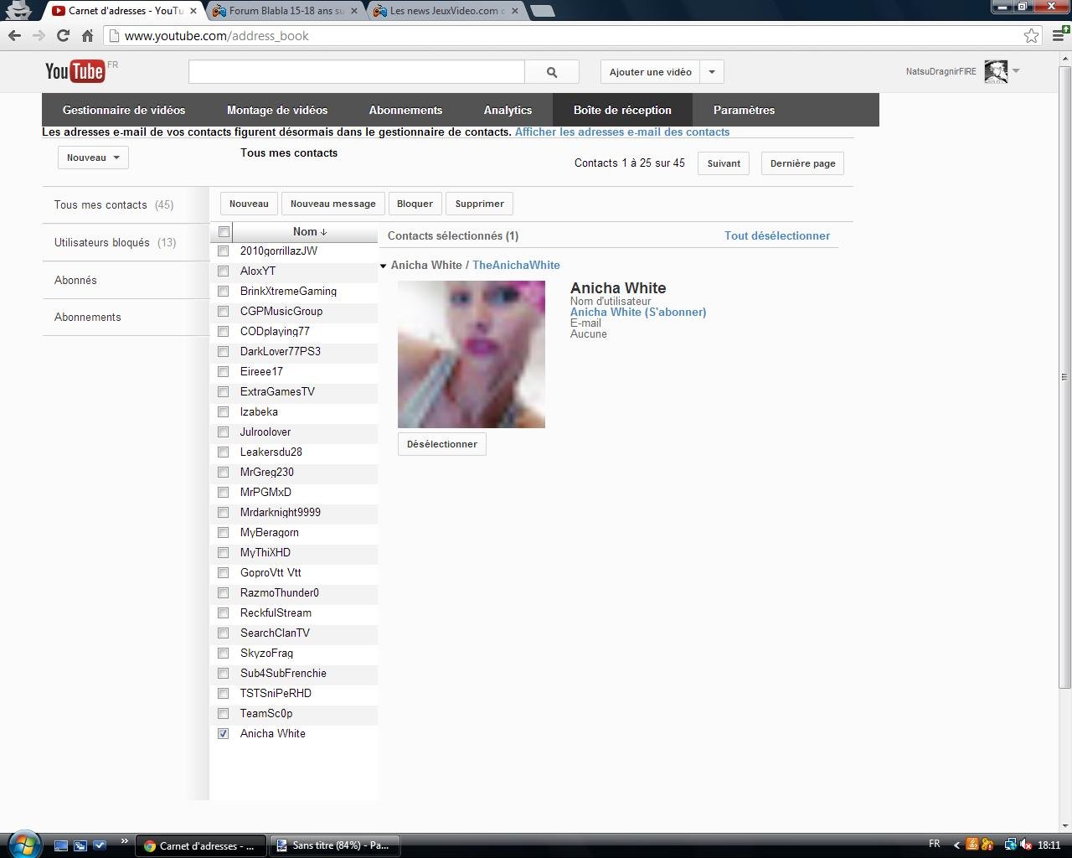Click the network tray icon
The height and width of the screenshot is (858, 1072).
coord(1011,845)
